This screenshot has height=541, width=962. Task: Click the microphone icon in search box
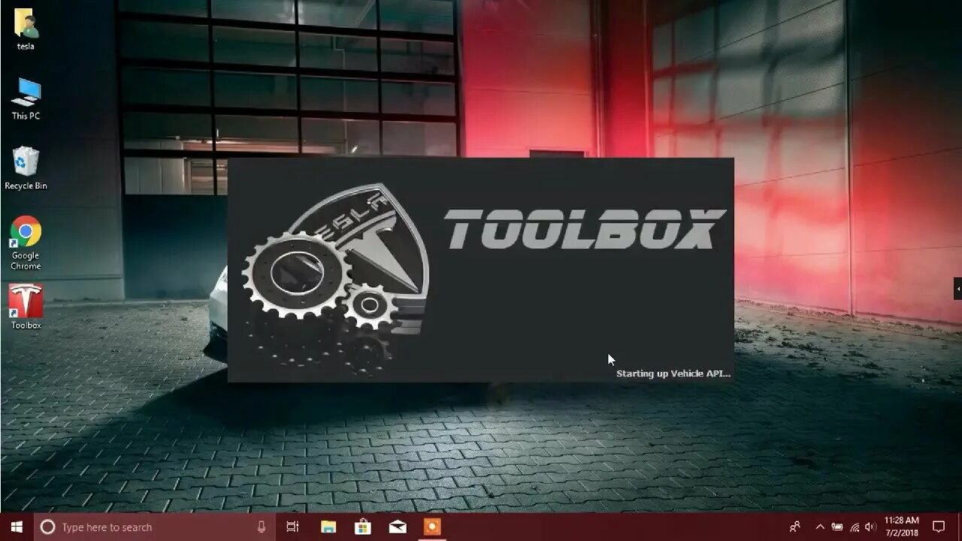point(262,527)
